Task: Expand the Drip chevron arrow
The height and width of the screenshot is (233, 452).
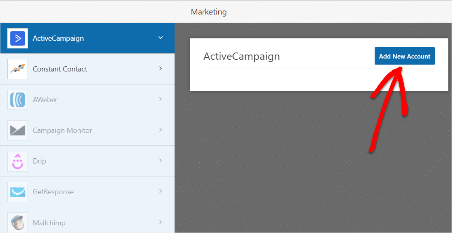Action: click(160, 161)
